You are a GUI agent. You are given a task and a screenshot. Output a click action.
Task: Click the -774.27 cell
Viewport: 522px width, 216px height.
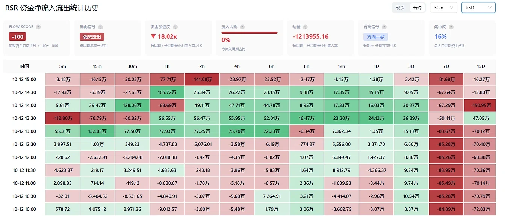click(307, 144)
